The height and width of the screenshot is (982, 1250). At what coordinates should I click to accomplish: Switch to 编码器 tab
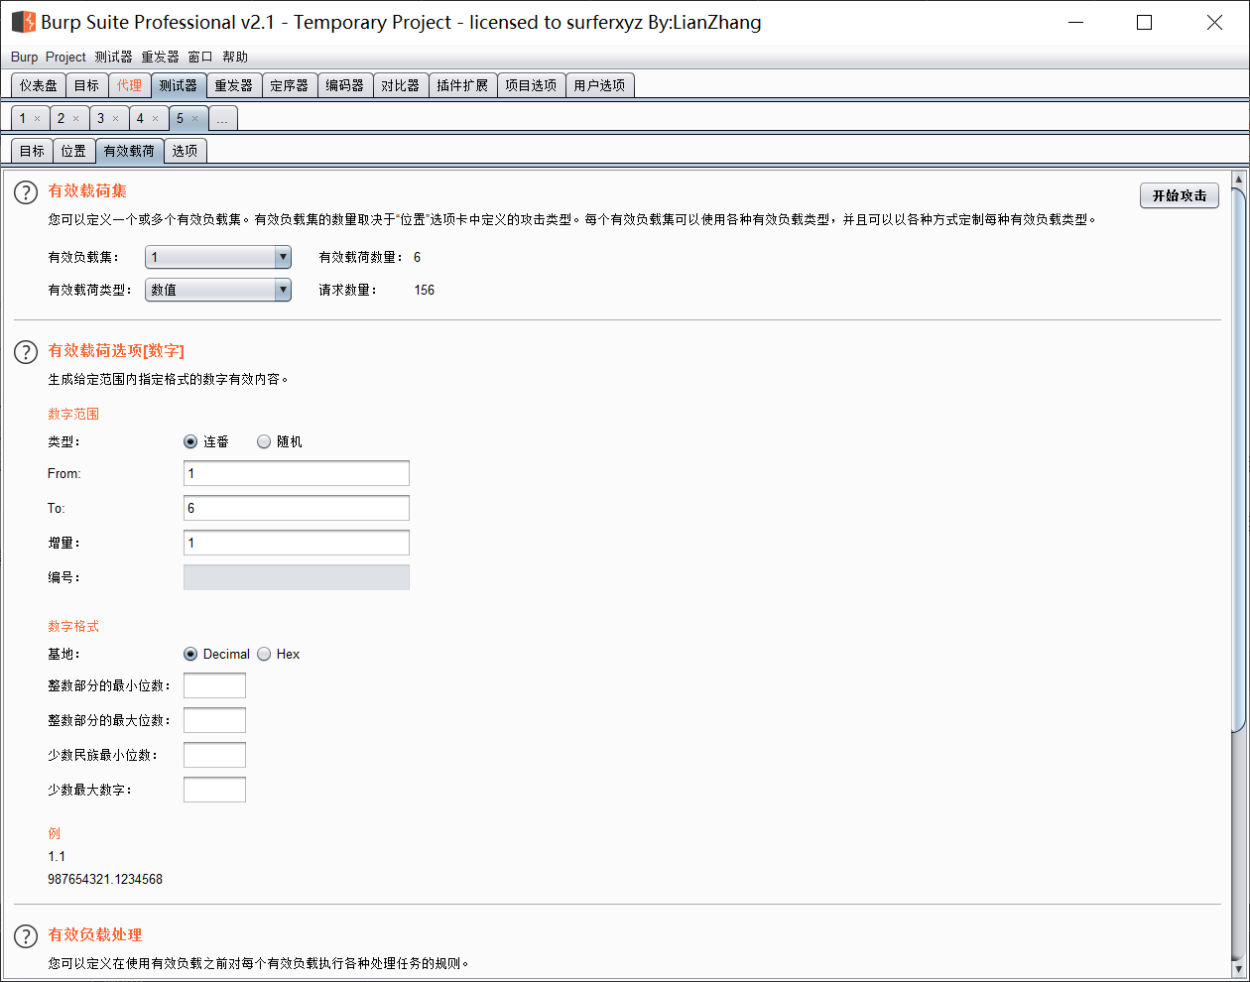tap(345, 85)
